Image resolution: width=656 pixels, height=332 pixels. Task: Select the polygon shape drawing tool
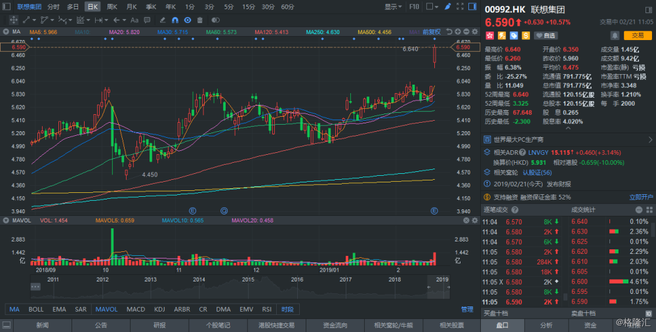click(x=44, y=20)
